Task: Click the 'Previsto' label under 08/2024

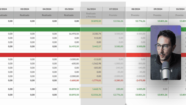Action: click(135, 15)
